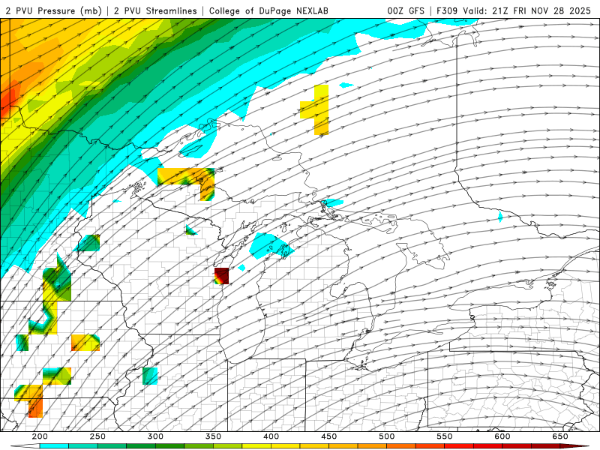The width and height of the screenshot is (600, 450).
Task: Click the 600 colorbar label
Action: point(502,436)
